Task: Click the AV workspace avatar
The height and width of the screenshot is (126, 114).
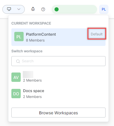Action: click(x=16, y=77)
